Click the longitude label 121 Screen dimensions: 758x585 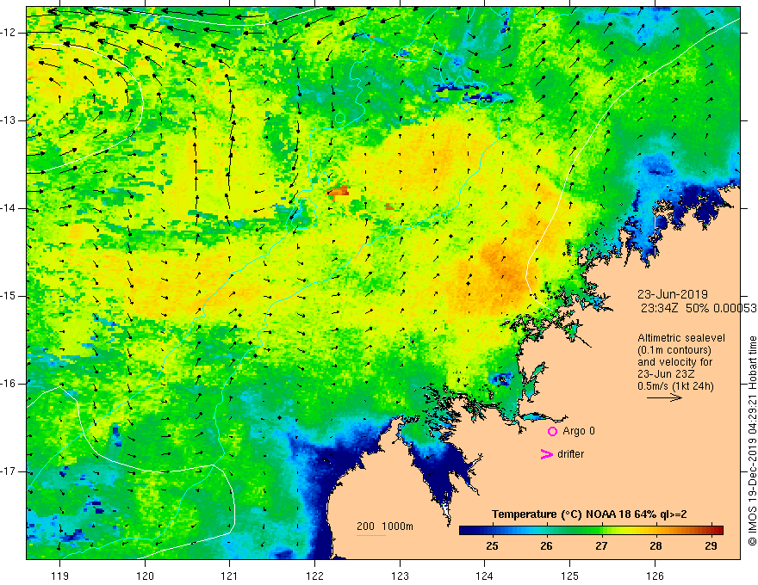(229, 576)
